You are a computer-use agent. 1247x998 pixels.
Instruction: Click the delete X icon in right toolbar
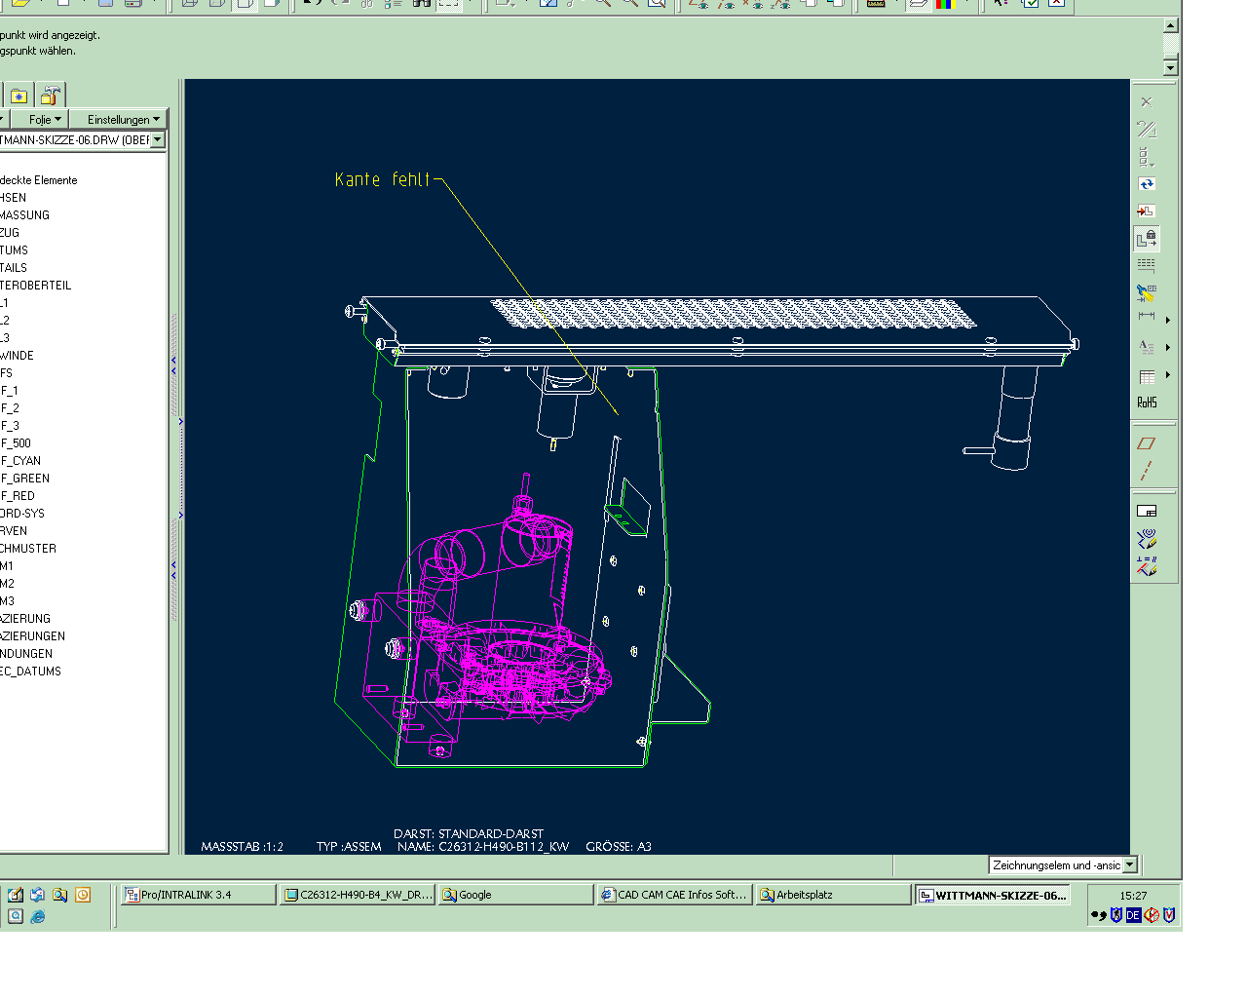pos(1147,101)
